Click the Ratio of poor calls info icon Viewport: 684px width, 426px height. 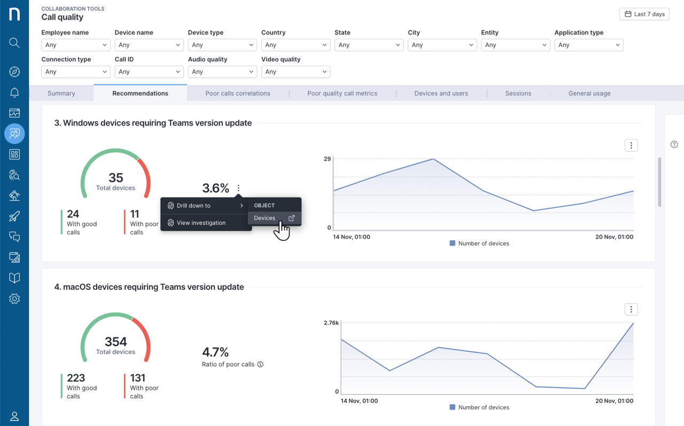(260, 364)
